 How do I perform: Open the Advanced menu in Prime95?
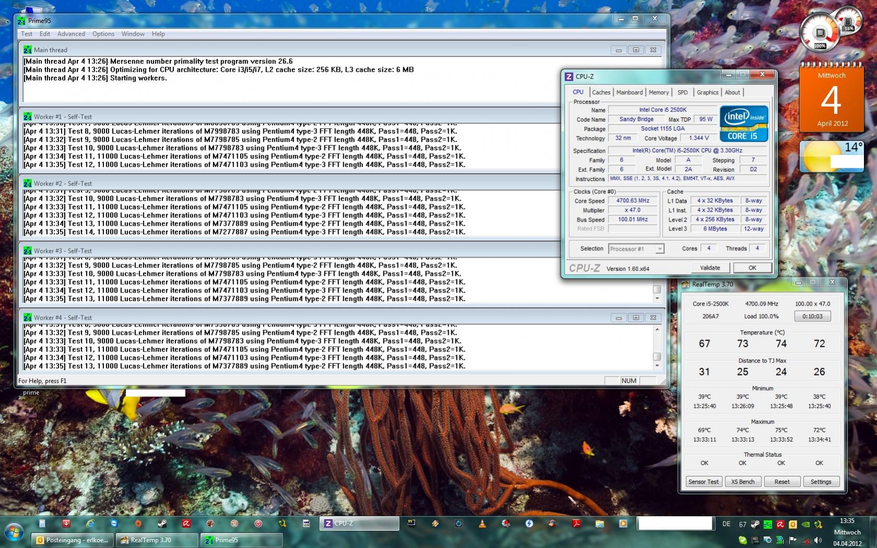pos(71,34)
